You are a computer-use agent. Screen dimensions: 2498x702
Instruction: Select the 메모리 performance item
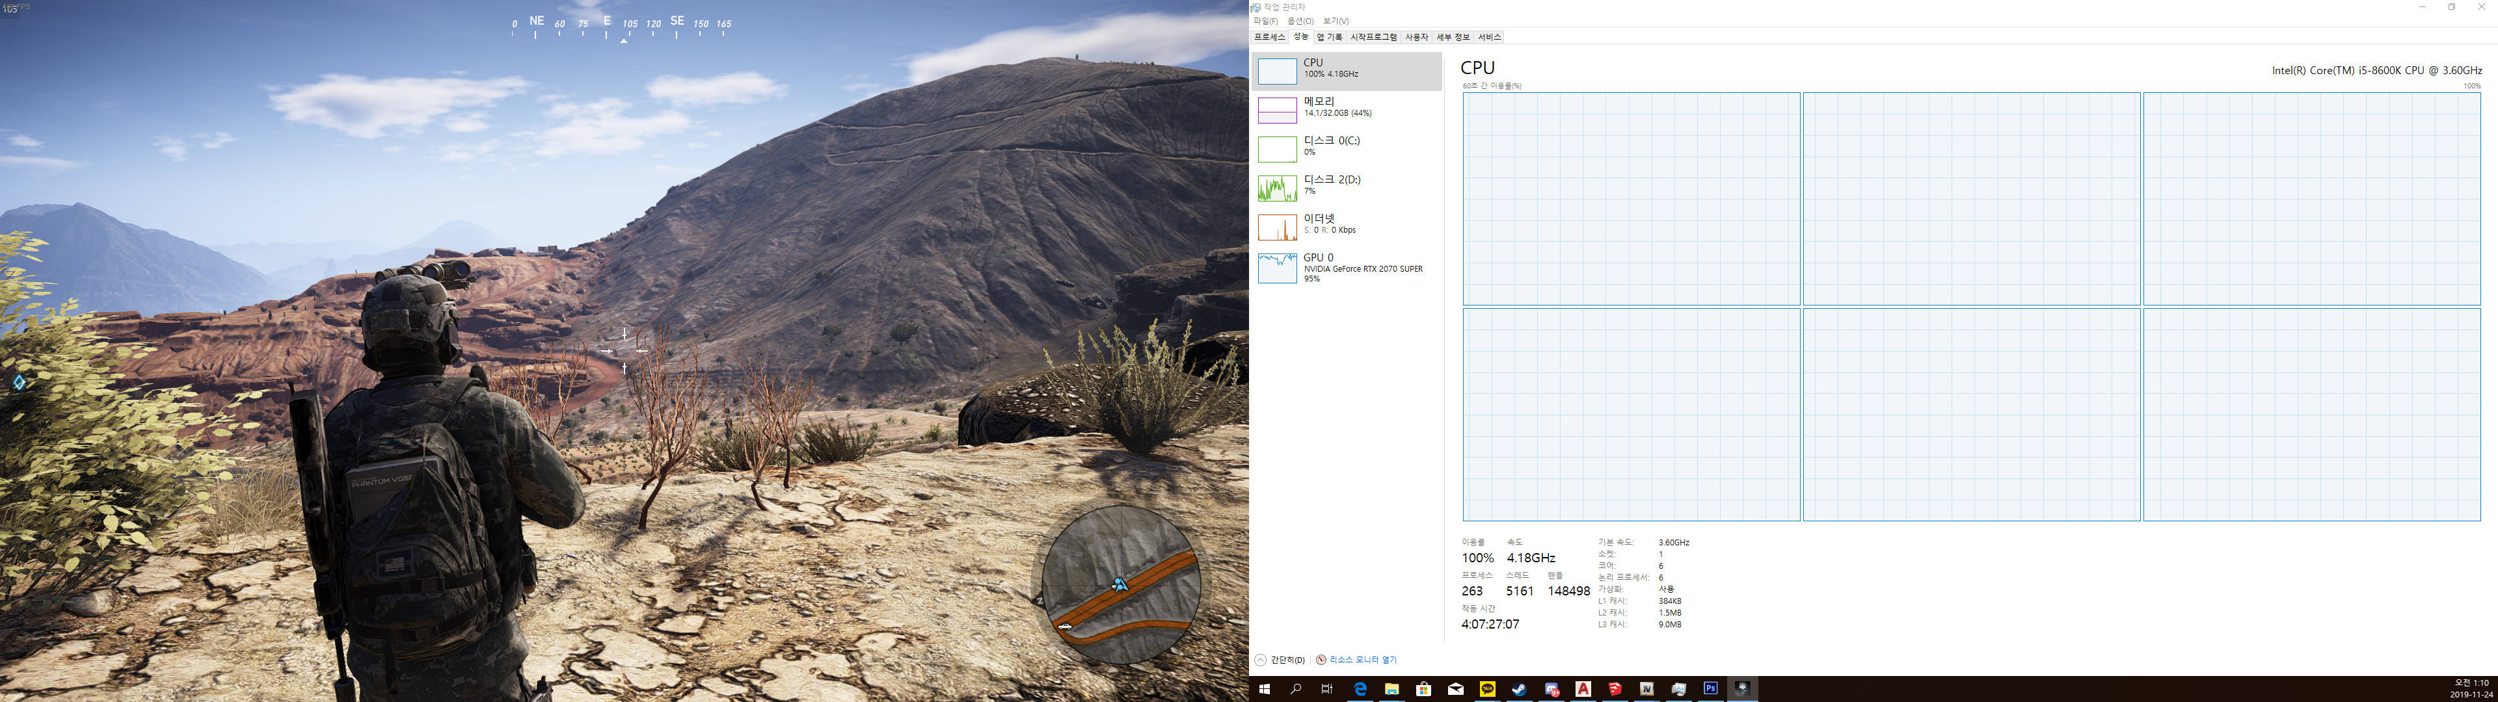click(1347, 110)
